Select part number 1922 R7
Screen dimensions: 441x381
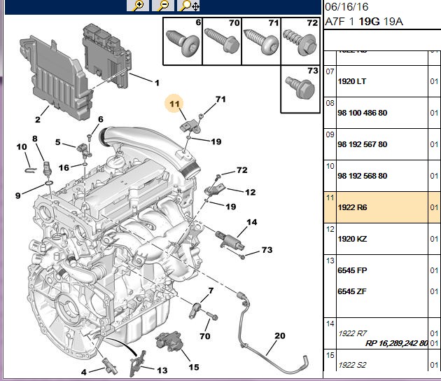(353, 333)
